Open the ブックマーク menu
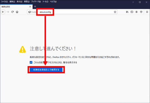 tap(36, 2)
